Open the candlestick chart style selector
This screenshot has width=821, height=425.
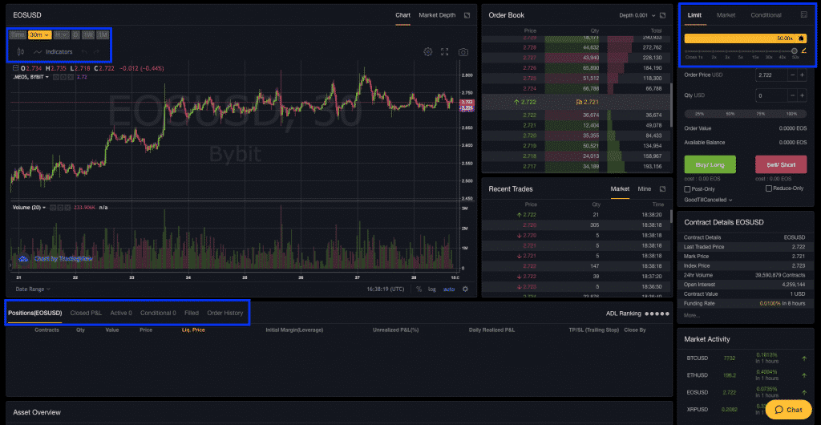[21, 52]
